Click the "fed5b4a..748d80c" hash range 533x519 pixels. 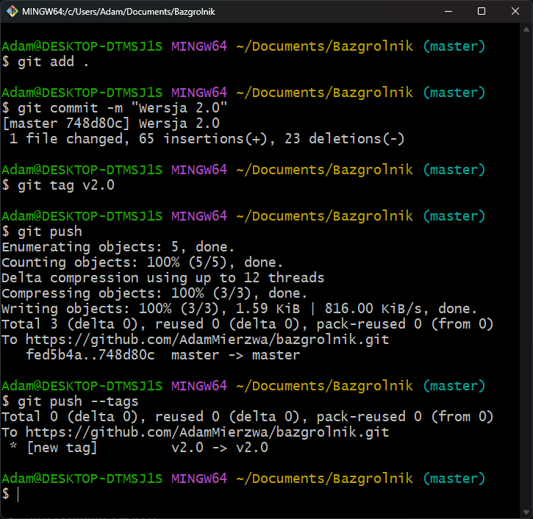[90, 355]
